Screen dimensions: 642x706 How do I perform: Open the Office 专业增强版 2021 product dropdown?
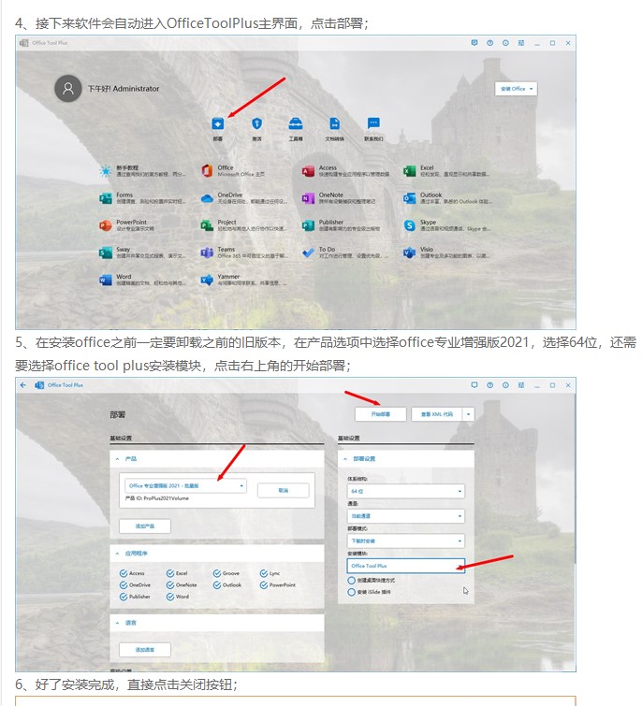click(x=185, y=486)
